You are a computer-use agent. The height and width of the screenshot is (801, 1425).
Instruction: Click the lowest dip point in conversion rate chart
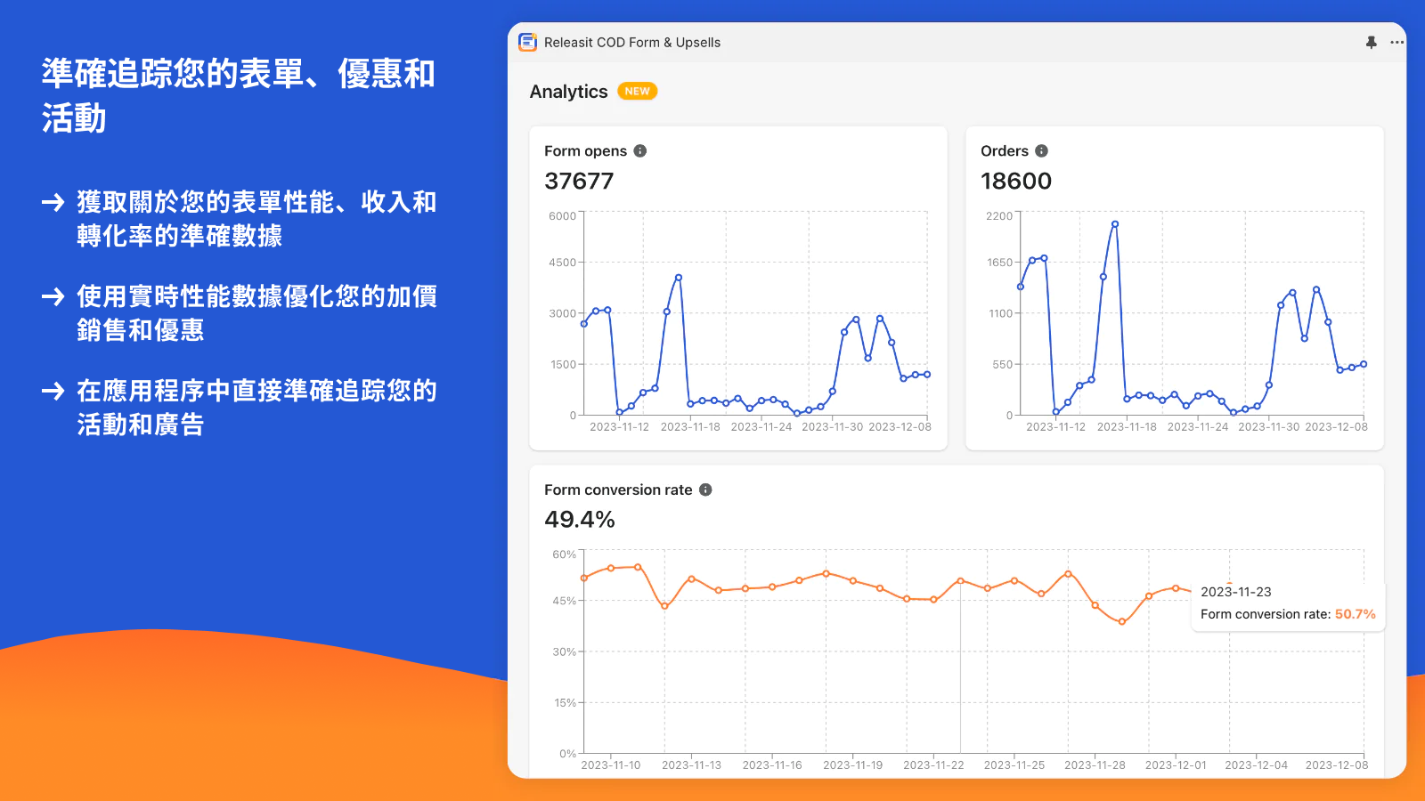pos(1122,622)
